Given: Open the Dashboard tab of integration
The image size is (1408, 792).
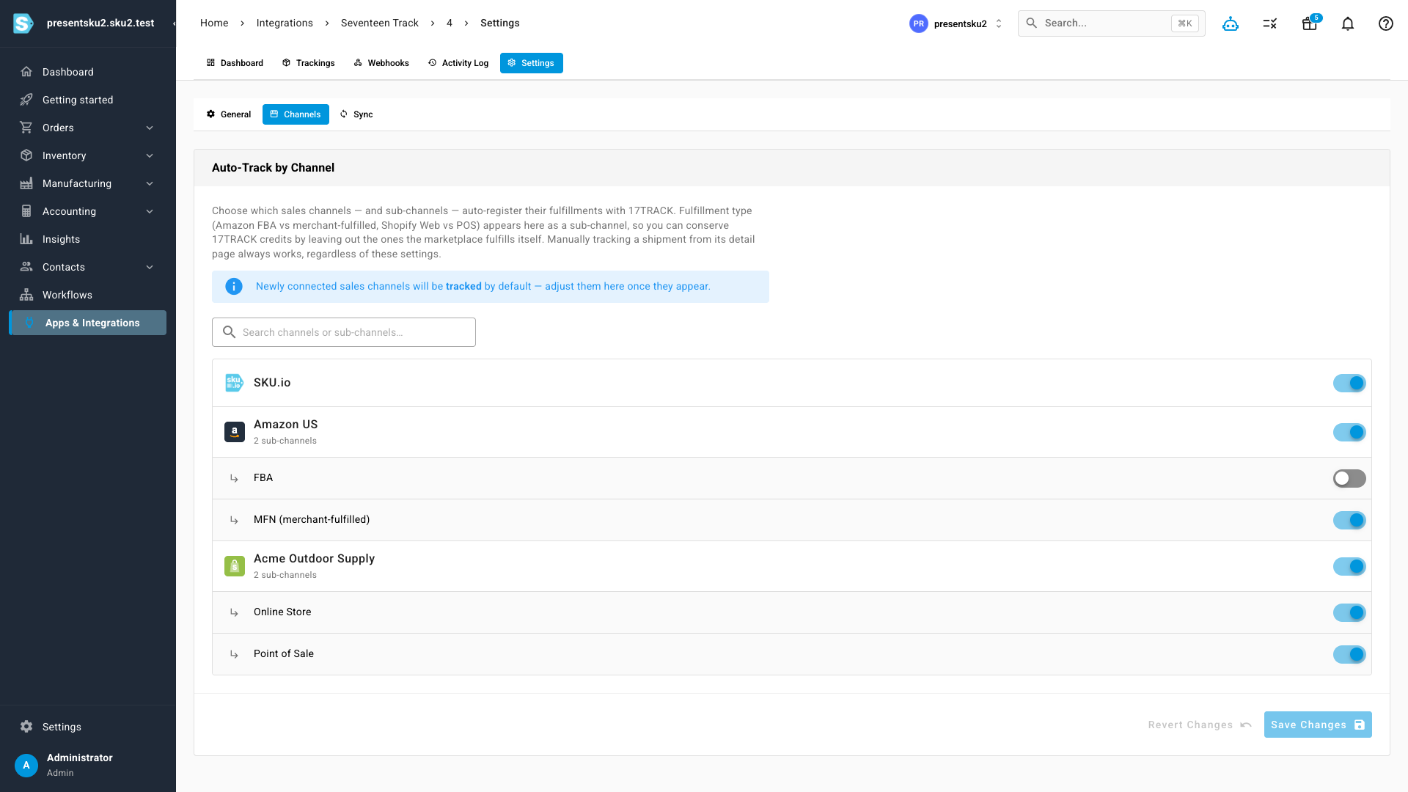Looking at the screenshot, I should (x=235, y=63).
